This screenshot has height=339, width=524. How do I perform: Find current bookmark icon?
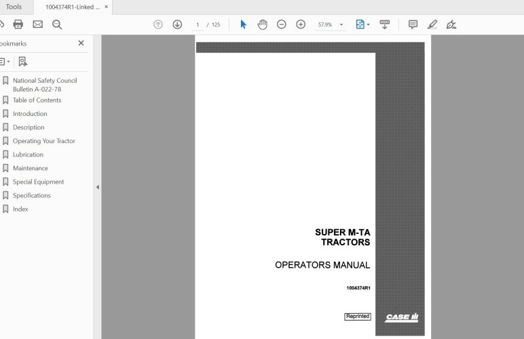click(22, 62)
